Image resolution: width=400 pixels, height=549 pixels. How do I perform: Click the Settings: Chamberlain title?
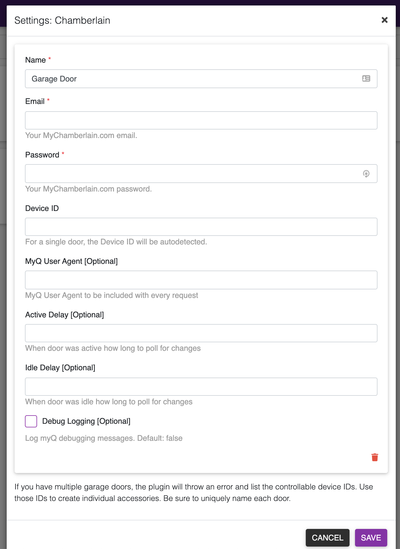pos(62,20)
